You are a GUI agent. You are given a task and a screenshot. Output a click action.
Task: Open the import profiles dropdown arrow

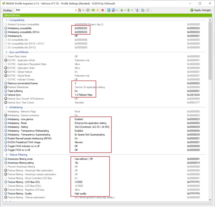coord(132,10)
